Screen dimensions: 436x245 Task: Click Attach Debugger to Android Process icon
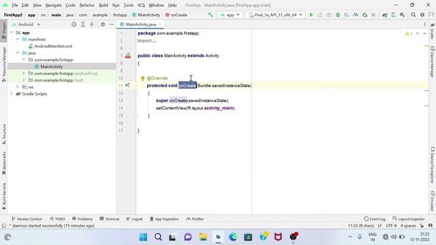click(x=365, y=15)
